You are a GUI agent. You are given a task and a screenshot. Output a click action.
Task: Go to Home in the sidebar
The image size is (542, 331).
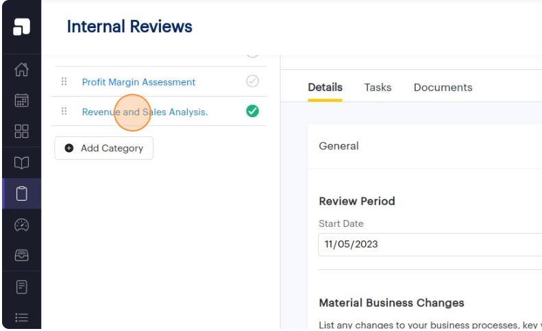21,69
